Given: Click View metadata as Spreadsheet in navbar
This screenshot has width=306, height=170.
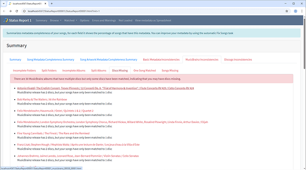Looking at the screenshot, I should [153, 20].
